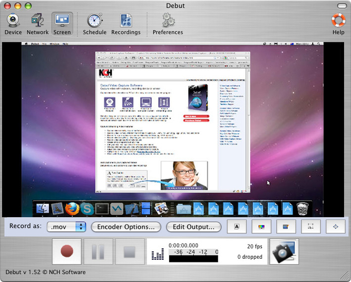351x282 pixels.
Task: Click the Encoder Options button
Action: 125,227
